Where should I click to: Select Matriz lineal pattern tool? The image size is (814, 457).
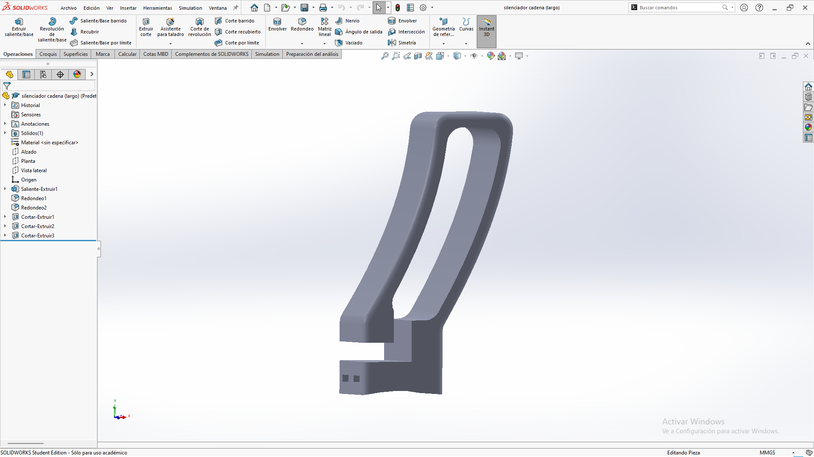[325, 28]
